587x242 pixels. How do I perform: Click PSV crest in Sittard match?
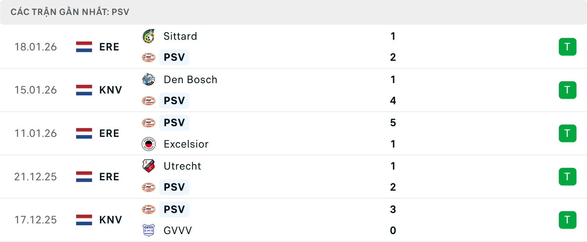(149, 57)
